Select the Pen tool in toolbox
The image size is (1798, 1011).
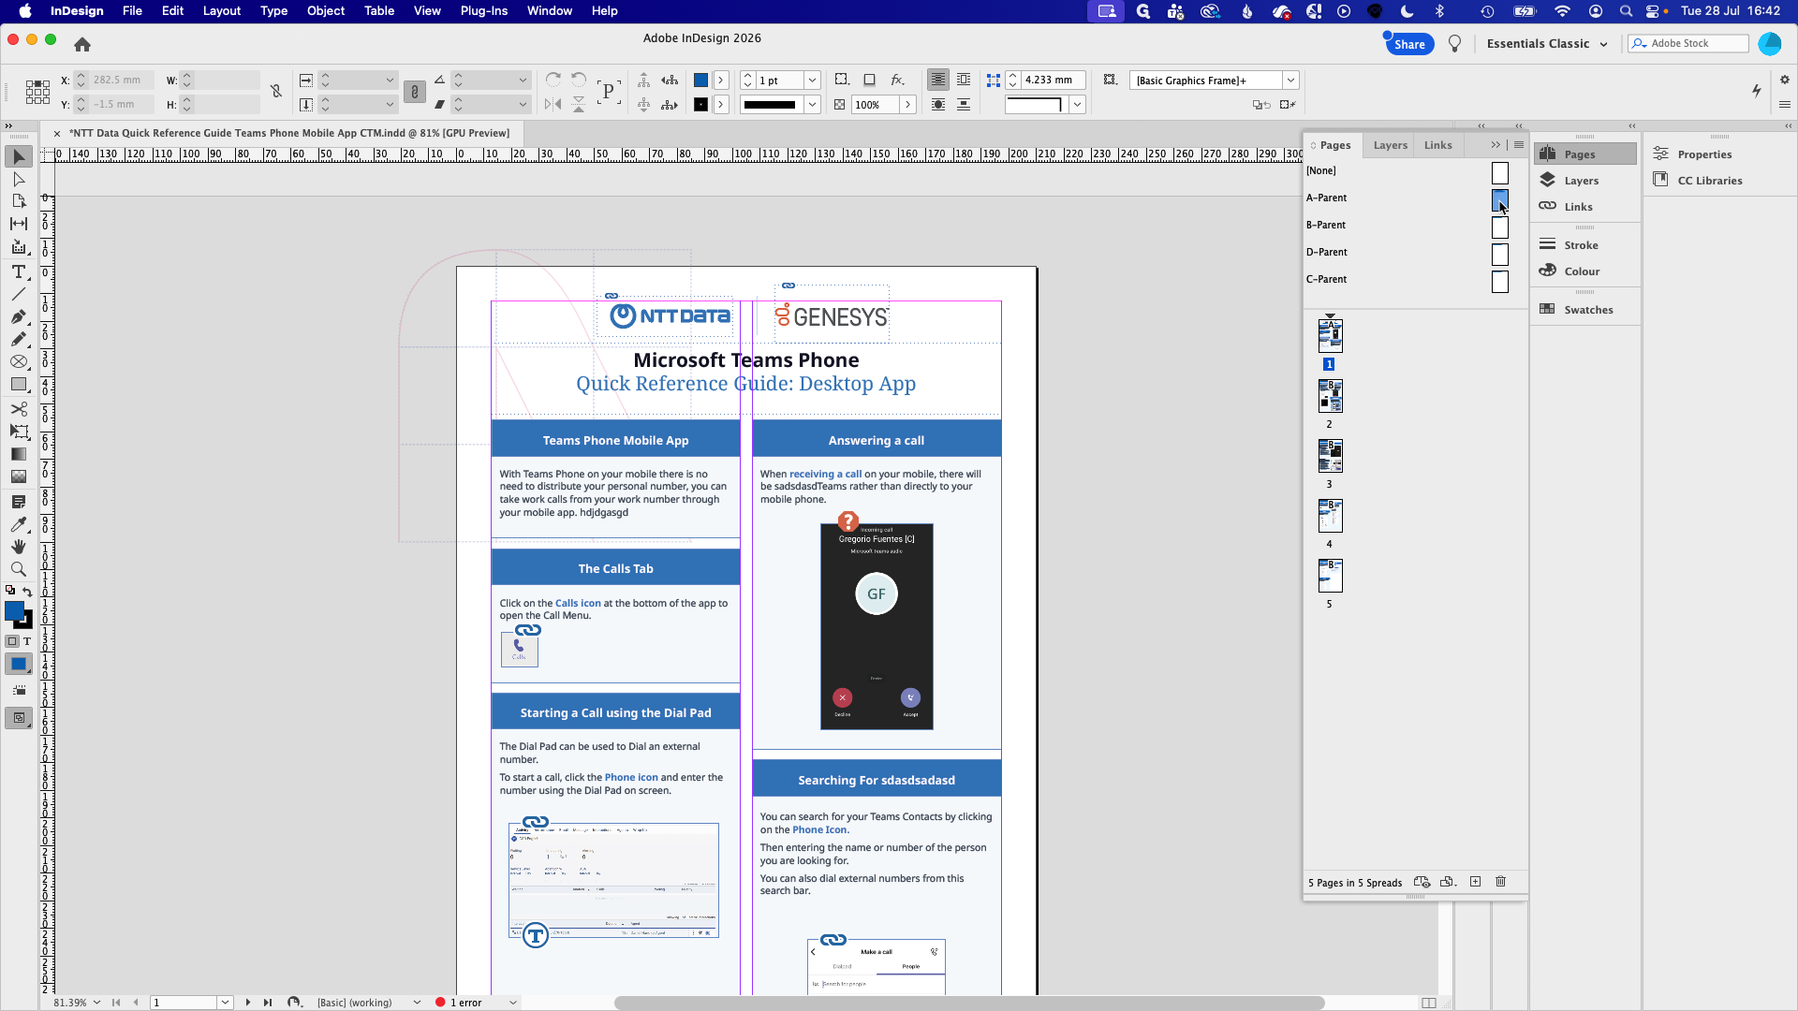(18, 316)
